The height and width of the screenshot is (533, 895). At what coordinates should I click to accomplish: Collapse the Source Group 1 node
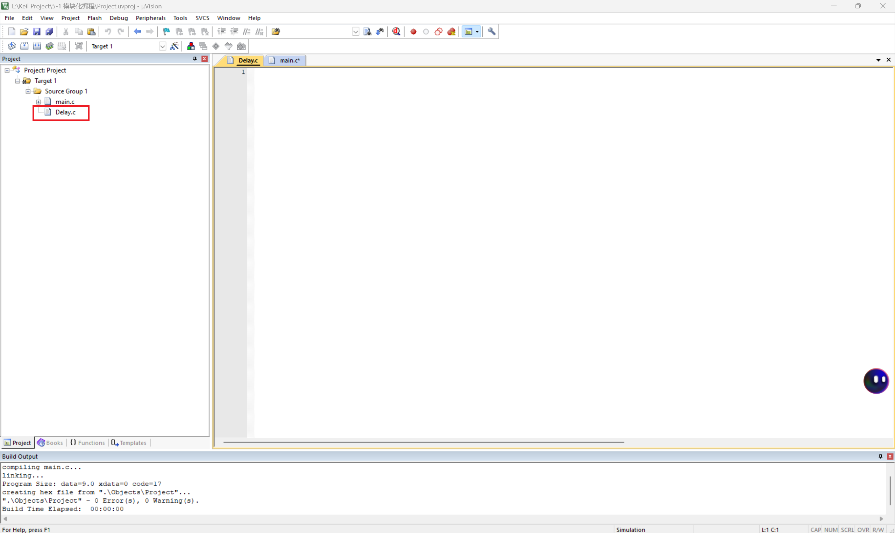(28, 92)
